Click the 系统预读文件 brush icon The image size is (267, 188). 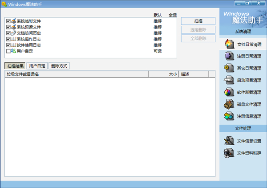click(14, 27)
